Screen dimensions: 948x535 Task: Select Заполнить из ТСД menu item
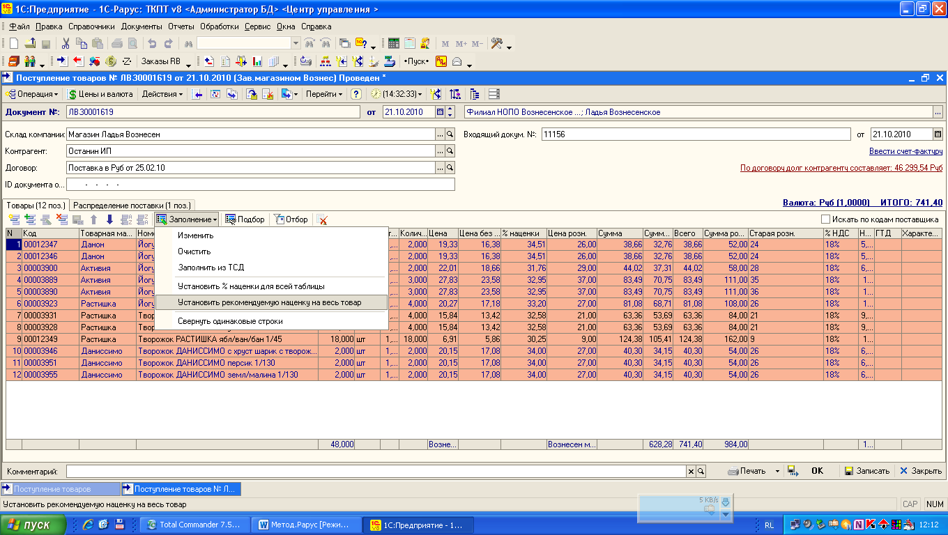[x=211, y=267]
